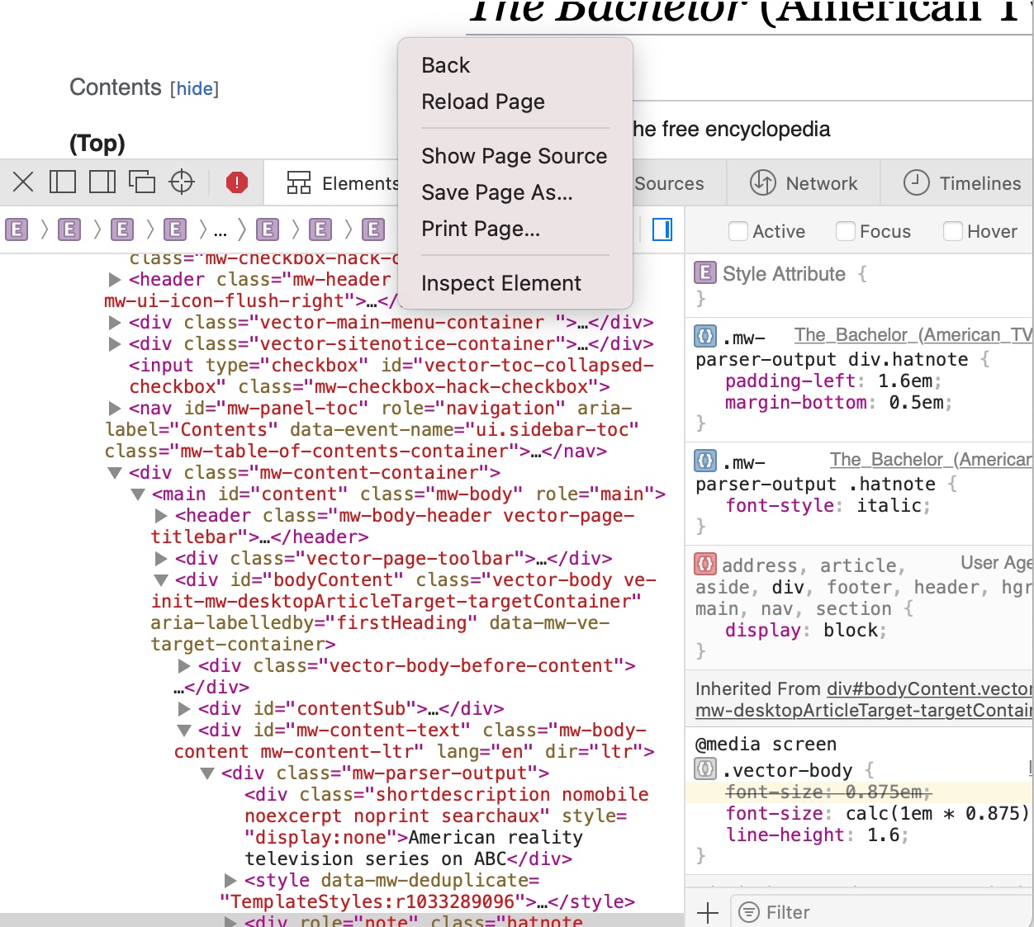The height and width of the screenshot is (927, 1034).
Task: Click the div#bodyContent inherited-from link
Action: tap(864, 699)
